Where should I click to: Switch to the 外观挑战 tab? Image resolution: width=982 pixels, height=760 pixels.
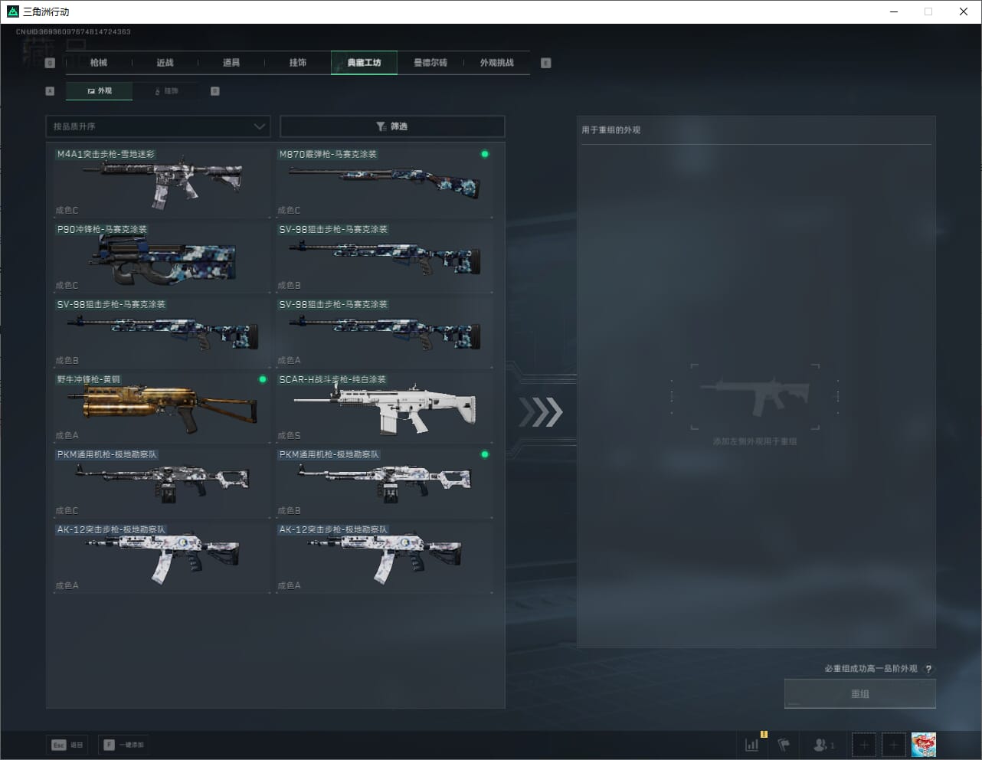coord(496,63)
